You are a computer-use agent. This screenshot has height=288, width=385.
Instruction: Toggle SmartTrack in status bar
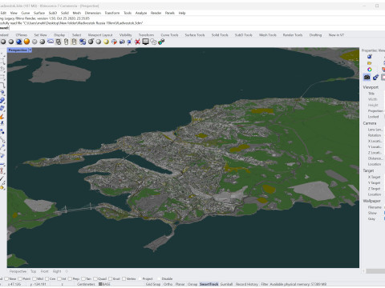tap(209, 284)
